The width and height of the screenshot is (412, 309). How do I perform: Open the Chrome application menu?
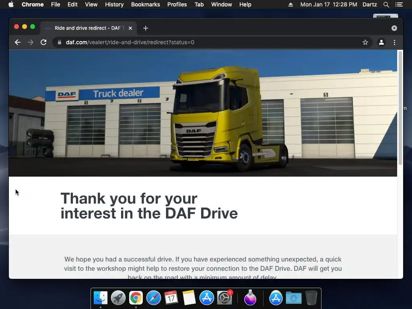point(33,4)
